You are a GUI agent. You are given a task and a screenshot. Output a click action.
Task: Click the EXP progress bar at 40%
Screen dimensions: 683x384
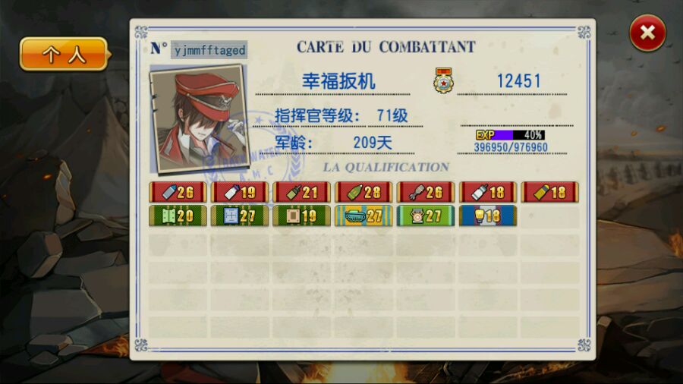pyautogui.click(x=510, y=135)
